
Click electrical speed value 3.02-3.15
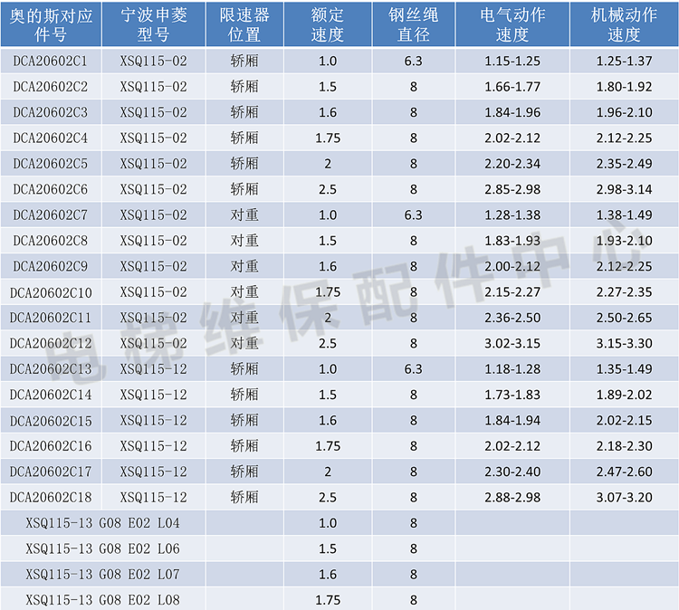coord(512,343)
